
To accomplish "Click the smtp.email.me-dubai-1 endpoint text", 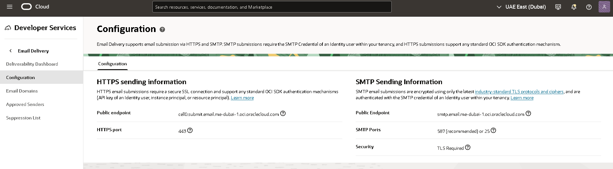I will tap(481, 114).
